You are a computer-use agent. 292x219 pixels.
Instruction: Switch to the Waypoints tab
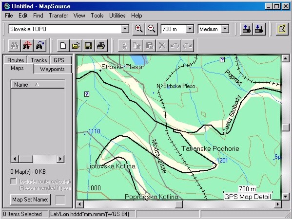click(52, 69)
